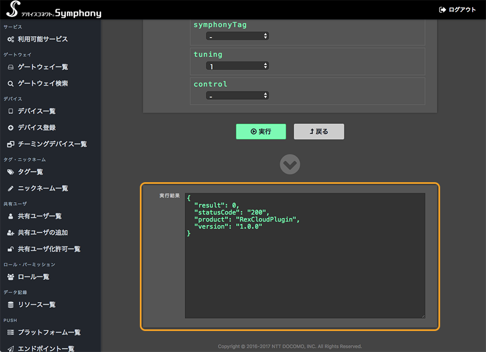Screen dimensions: 486x352
Task: Click the ログアウト link
Action: point(457,10)
